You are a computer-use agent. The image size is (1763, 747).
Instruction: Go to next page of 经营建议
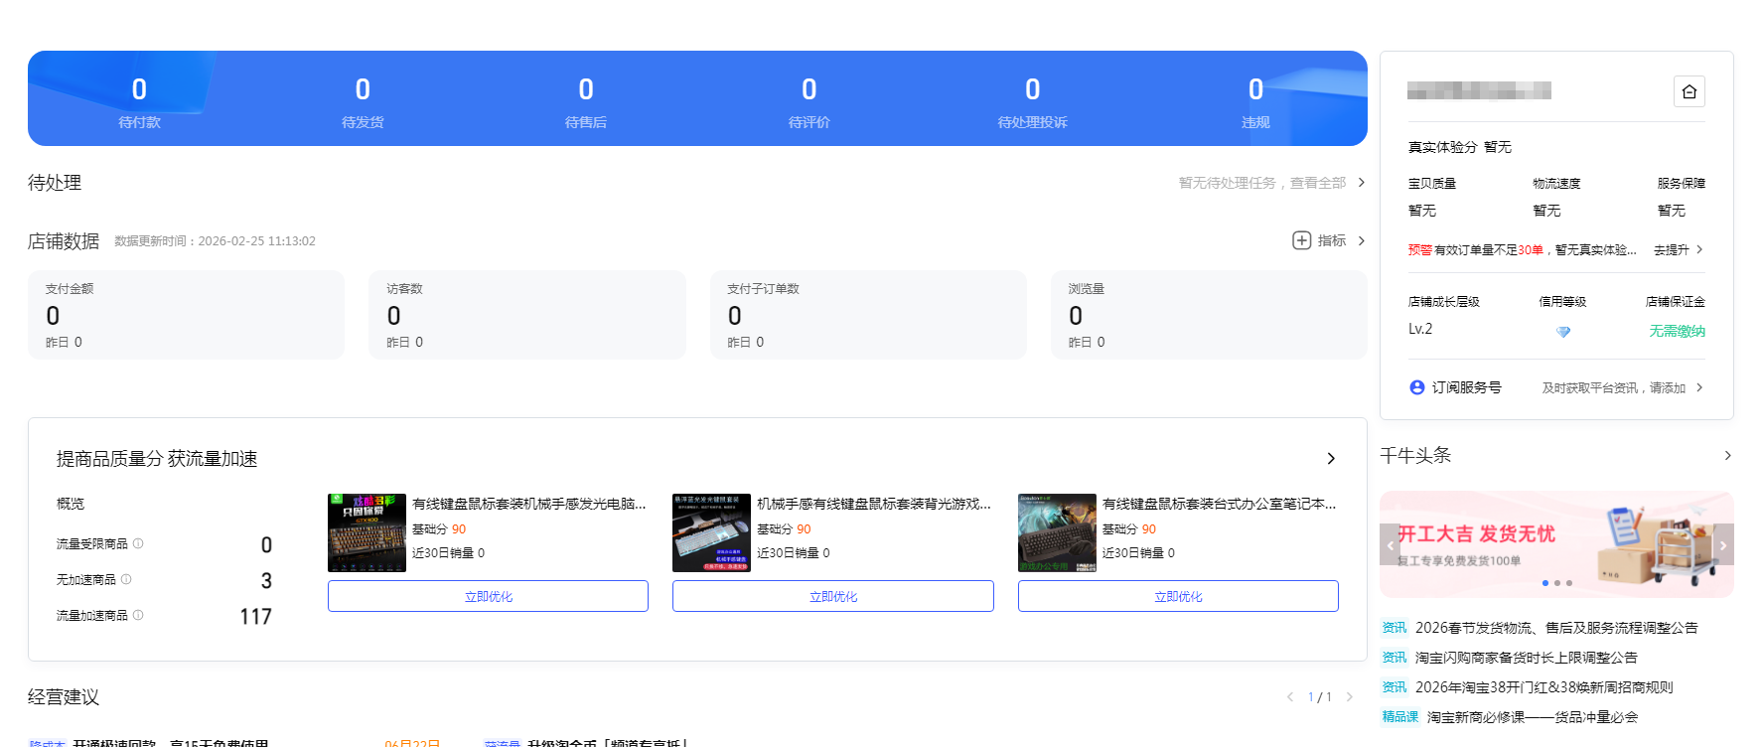pyautogui.click(x=1349, y=697)
